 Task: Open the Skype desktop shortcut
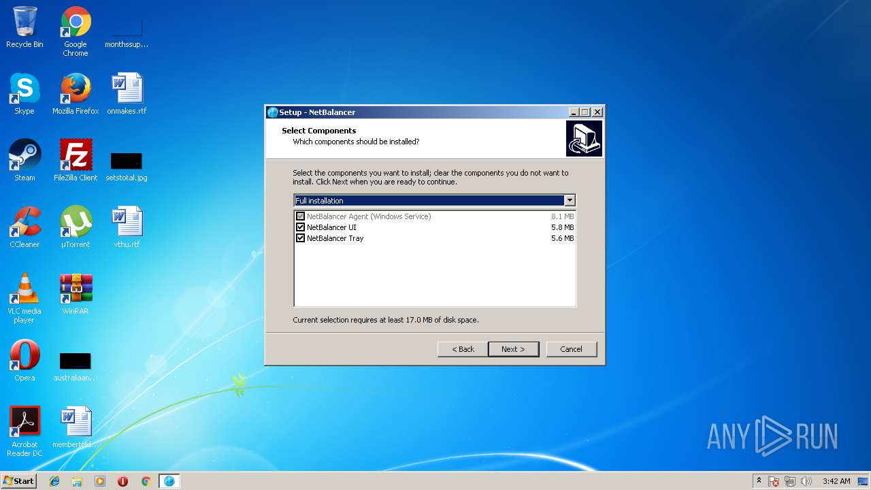pos(24,94)
